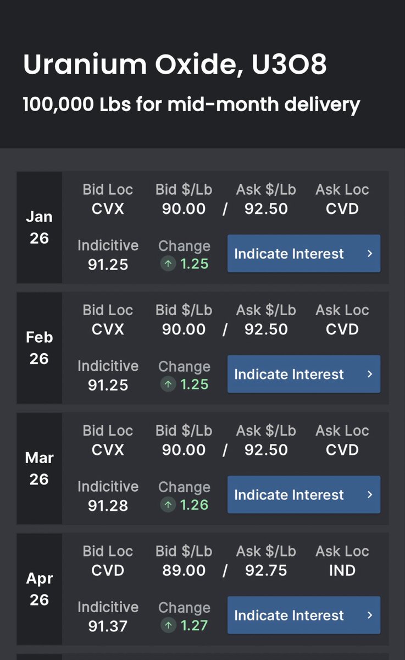Click the green up-arrow icon for Apr 26
The image size is (405, 660).
[x=168, y=625]
